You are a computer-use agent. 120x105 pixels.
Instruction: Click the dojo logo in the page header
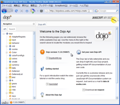[7, 17]
